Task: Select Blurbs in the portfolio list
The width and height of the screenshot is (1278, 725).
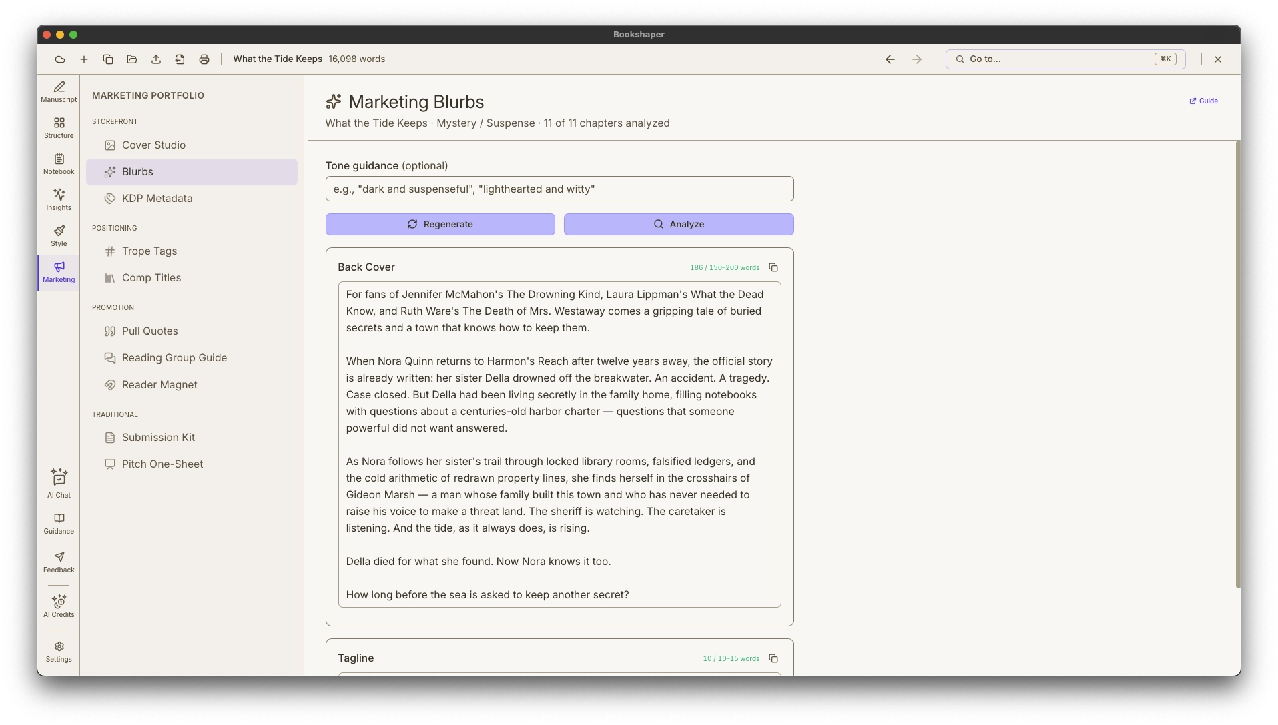Action: pyautogui.click(x=192, y=172)
